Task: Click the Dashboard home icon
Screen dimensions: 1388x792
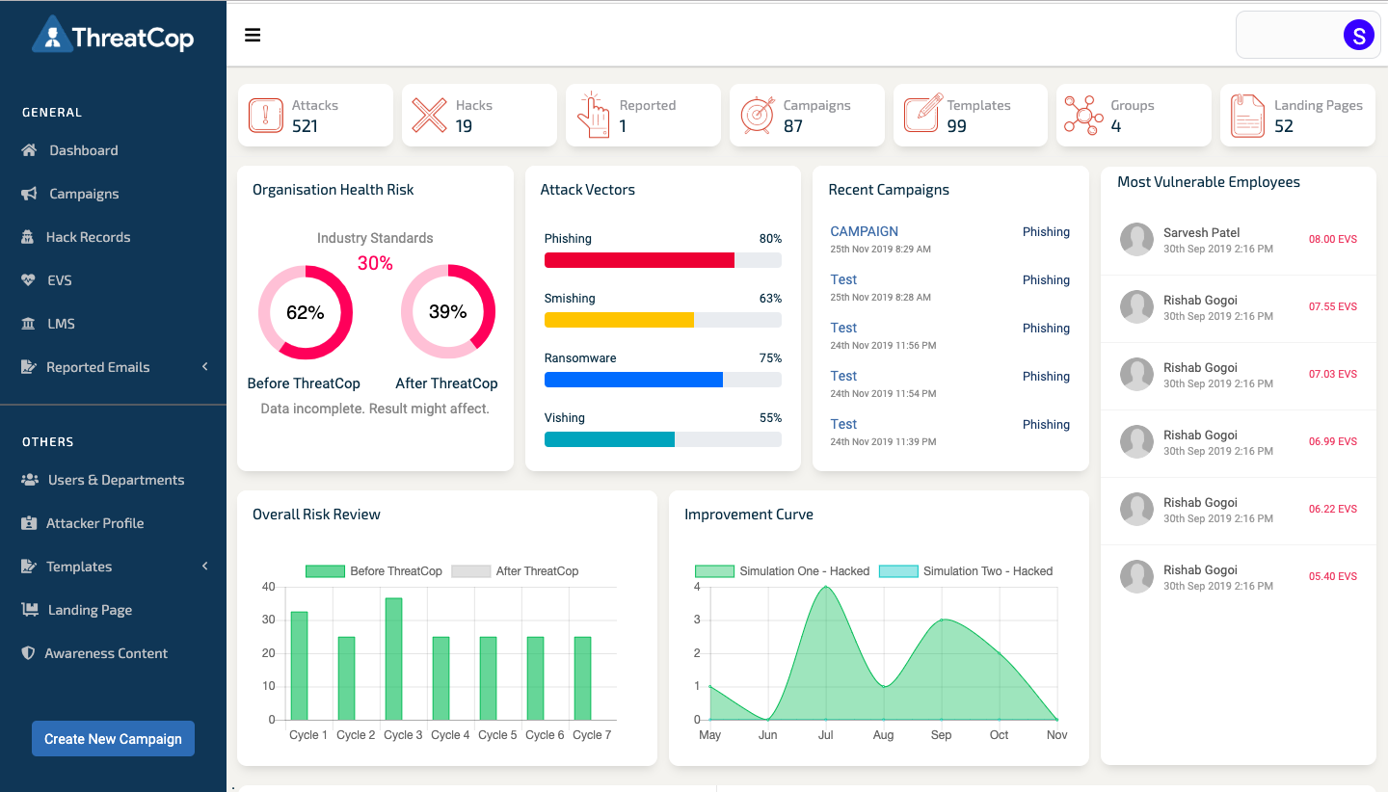Action: click(29, 150)
